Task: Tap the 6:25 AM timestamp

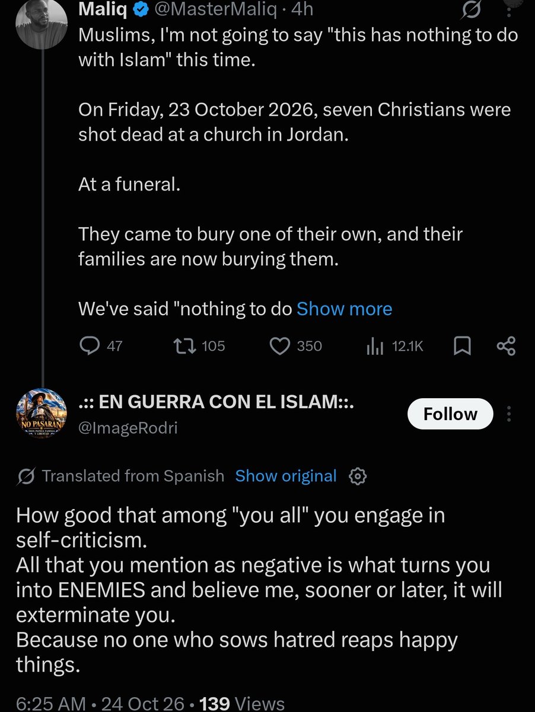Action: click(50, 703)
